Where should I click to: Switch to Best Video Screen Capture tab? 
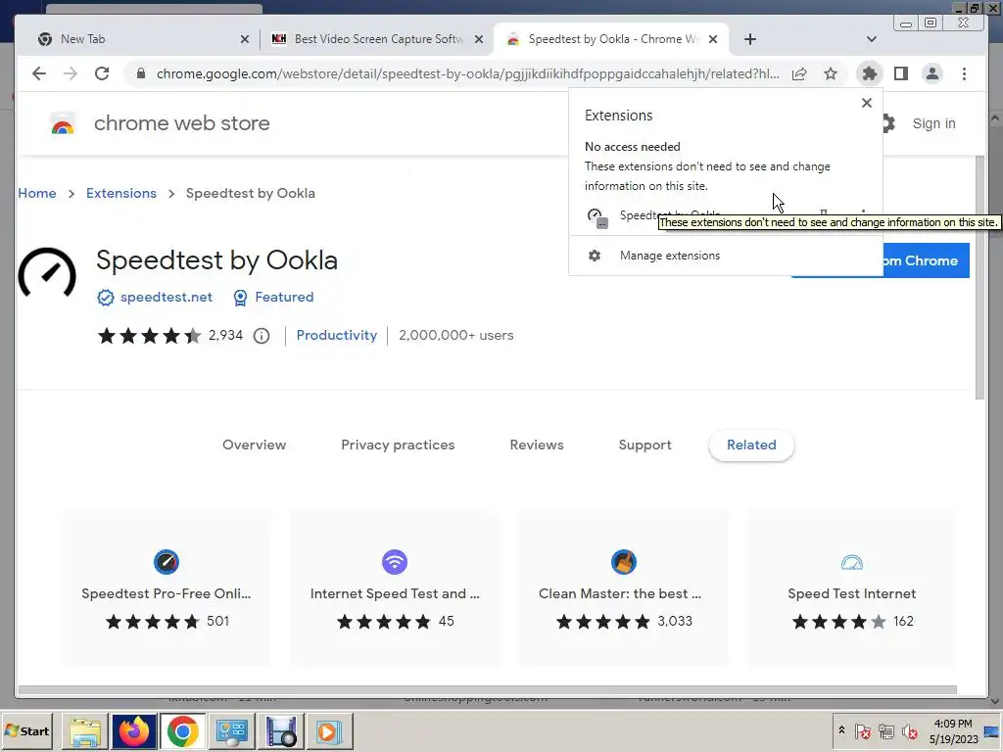click(x=377, y=39)
